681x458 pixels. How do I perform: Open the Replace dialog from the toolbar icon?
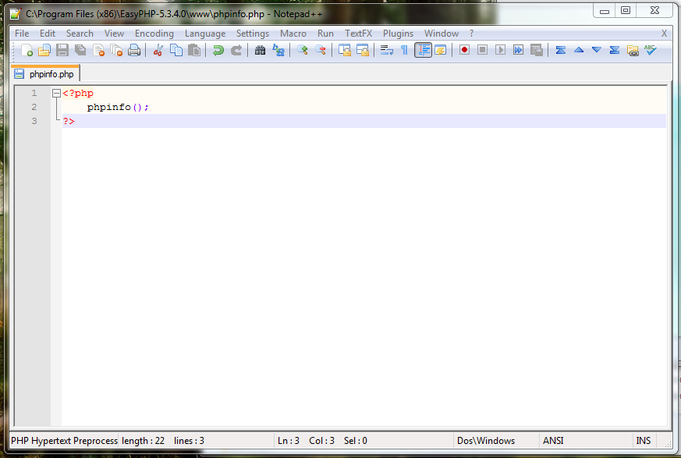click(278, 51)
